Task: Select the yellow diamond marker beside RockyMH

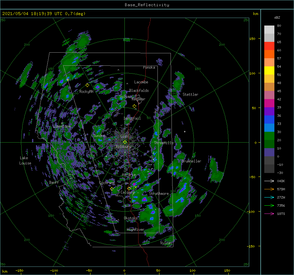Action: click(87, 85)
